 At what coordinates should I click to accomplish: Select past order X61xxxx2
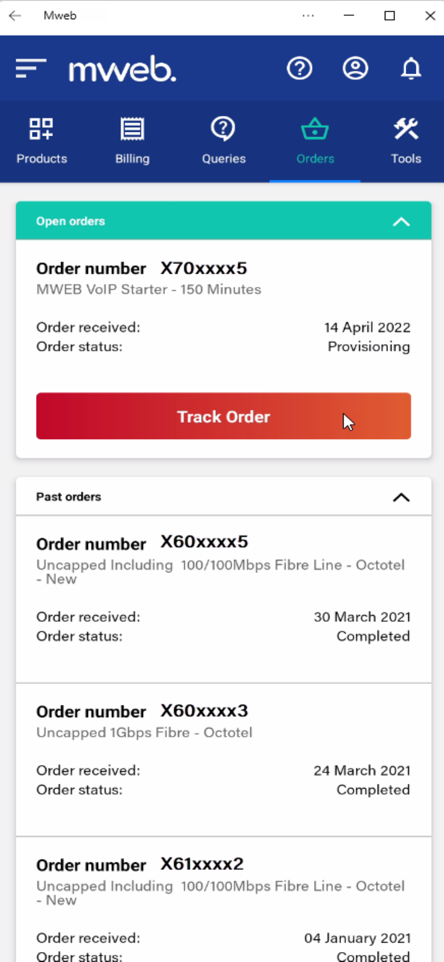(x=202, y=864)
